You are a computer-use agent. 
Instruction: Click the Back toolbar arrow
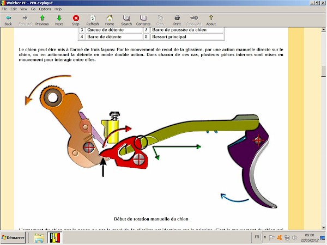[8, 20]
